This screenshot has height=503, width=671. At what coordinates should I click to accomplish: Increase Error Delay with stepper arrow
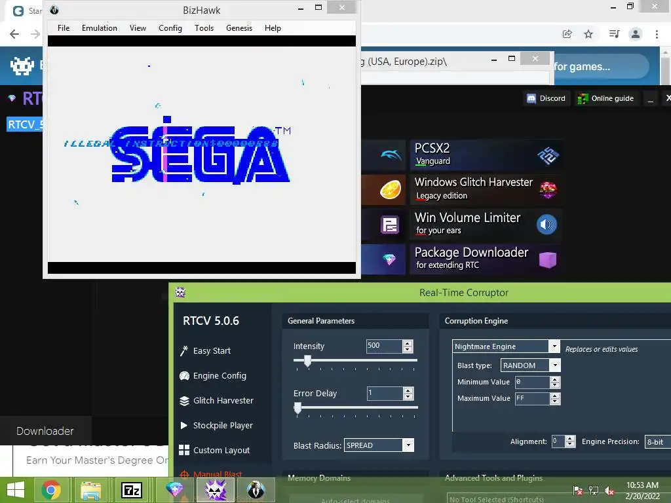click(408, 390)
